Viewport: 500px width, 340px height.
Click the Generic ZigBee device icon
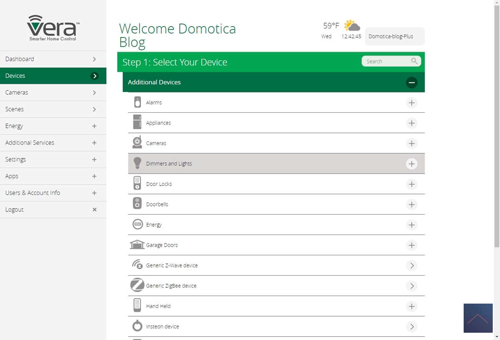coord(137,285)
